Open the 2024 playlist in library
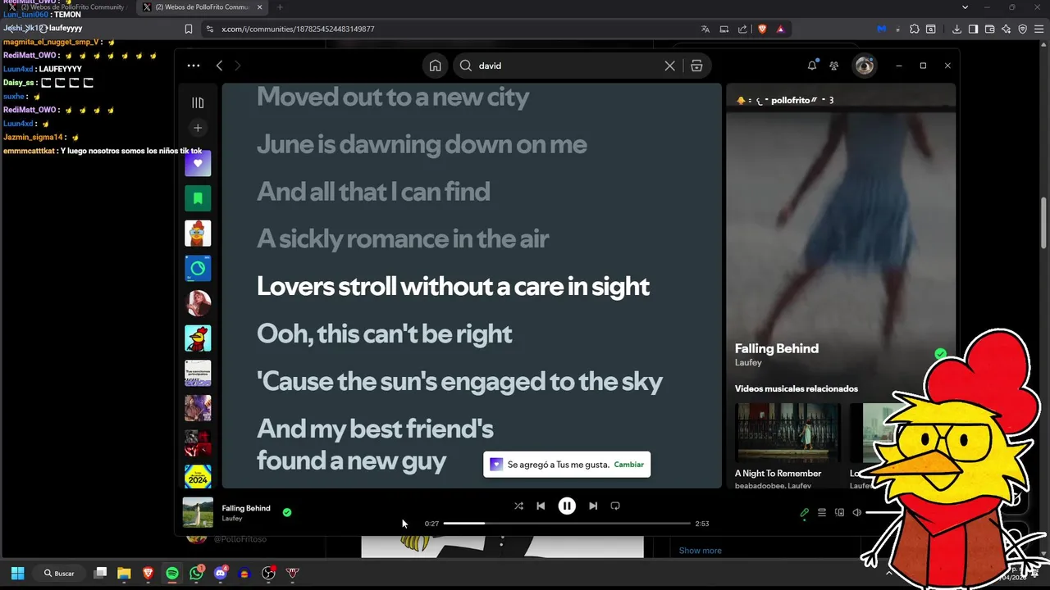The image size is (1050, 590). pyautogui.click(x=198, y=477)
